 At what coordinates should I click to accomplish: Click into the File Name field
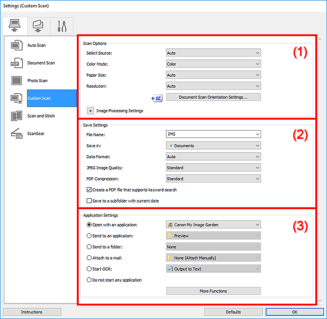tap(213, 134)
